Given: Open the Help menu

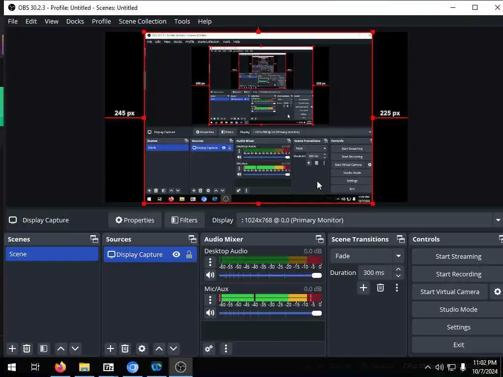Looking at the screenshot, I should [205, 21].
